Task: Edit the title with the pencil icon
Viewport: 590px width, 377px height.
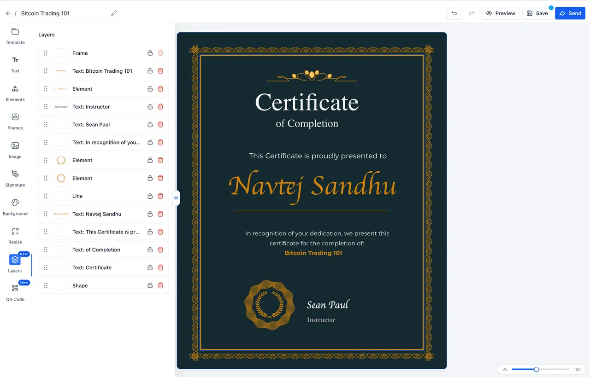Action: coord(114,13)
